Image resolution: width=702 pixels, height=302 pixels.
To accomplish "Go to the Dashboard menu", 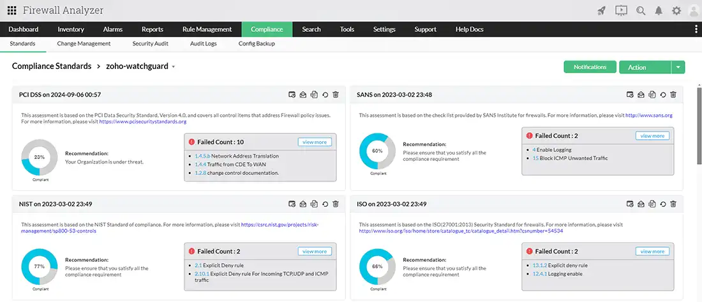I will (23, 29).
